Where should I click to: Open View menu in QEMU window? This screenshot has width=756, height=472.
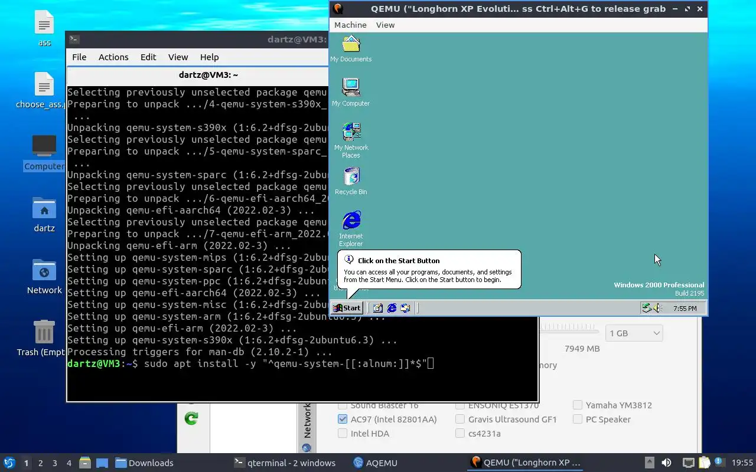click(385, 25)
